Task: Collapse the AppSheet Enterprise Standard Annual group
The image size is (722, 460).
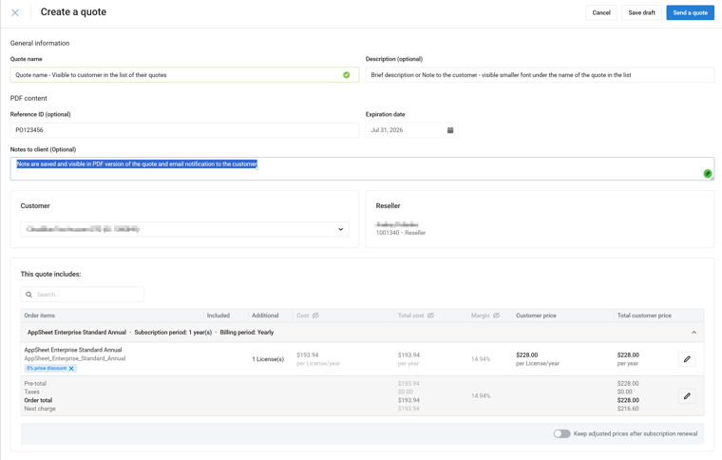Action: [693, 332]
